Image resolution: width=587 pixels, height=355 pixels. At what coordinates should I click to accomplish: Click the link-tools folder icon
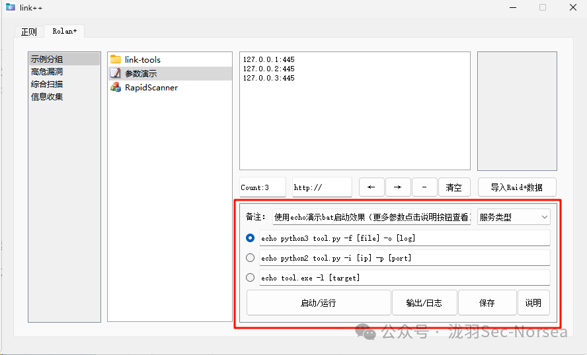pos(116,59)
